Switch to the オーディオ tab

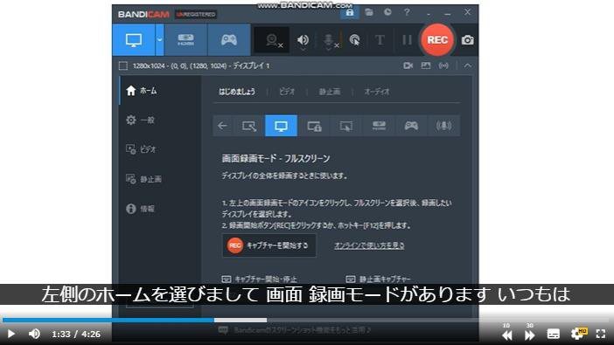click(x=377, y=92)
